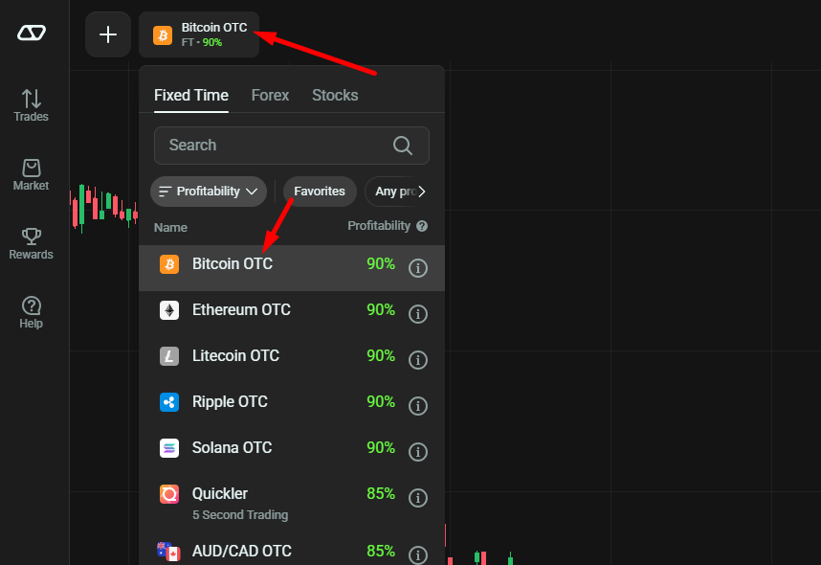Click the Litecoin gray icon
The width and height of the screenshot is (821, 565).
click(169, 356)
